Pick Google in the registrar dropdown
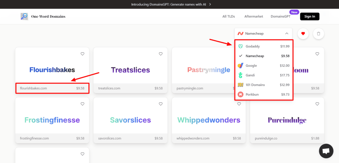Image resolution: width=339 pixels, height=163 pixels. 264,66
